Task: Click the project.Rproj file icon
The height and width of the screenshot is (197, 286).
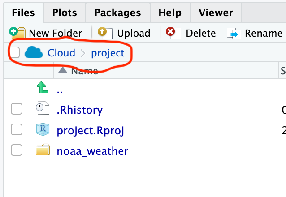Action: click(x=42, y=130)
